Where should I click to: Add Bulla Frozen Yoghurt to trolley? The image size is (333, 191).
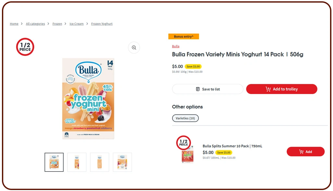pos(281,89)
